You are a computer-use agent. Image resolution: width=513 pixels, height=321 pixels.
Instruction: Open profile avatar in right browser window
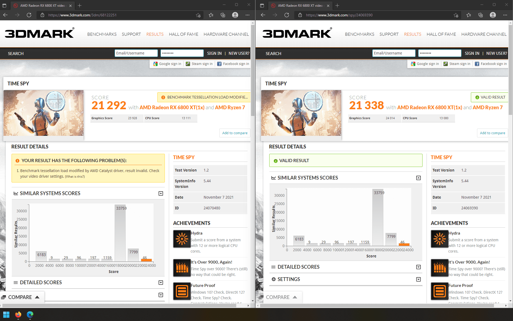pyautogui.click(x=493, y=15)
